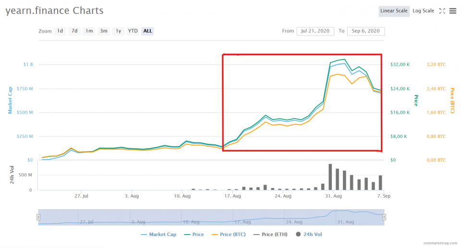Toggle Price (BTC) series in legend
The image size is (461, 249).
(x=228, y=235)
